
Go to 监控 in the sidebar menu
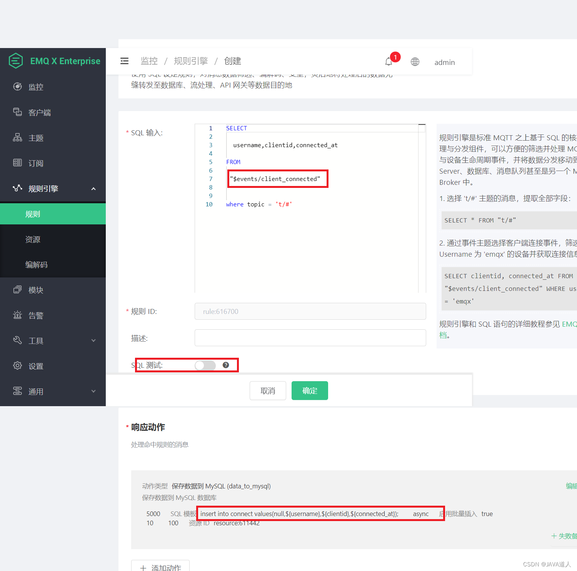53,87
